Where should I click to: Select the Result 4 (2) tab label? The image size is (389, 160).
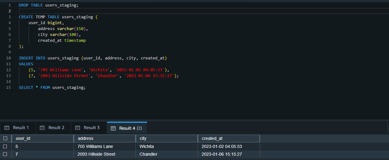click(130, 128)
